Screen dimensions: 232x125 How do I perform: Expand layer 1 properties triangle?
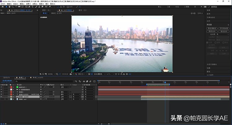(x=9, y=87)
